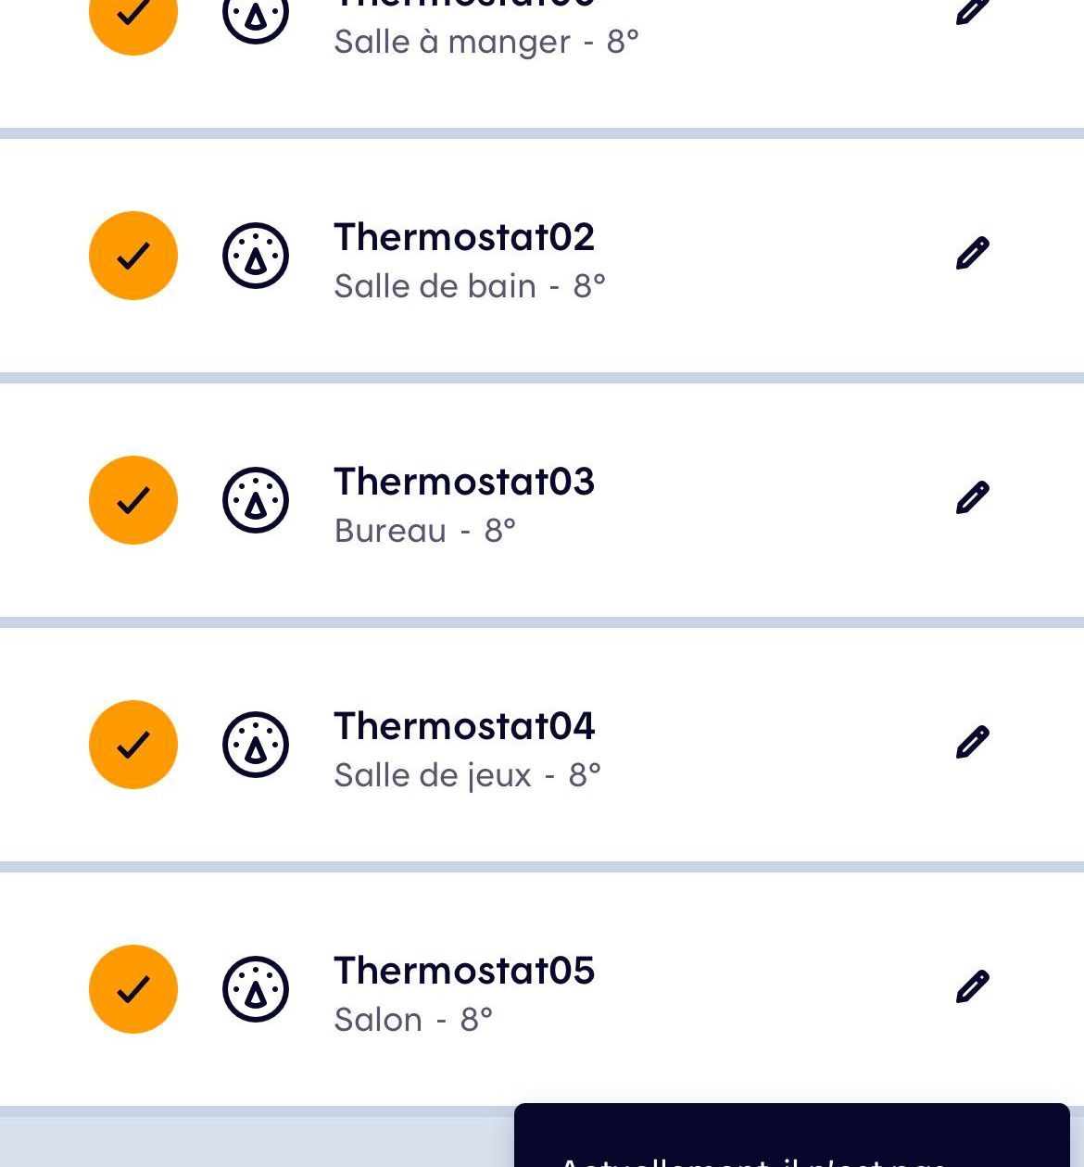This screenshot has height=1167, width=1084.
Task: Select the Thermostat03 title text
Action: coord(464,482)
